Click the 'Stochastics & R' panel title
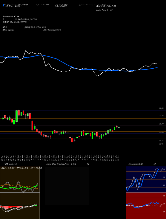The image size is (166, 219). tap(135, 164)
